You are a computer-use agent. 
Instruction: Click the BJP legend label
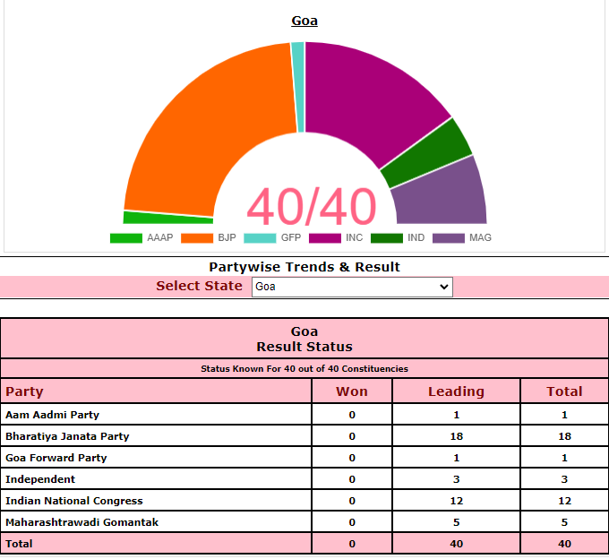coord(227,237)
